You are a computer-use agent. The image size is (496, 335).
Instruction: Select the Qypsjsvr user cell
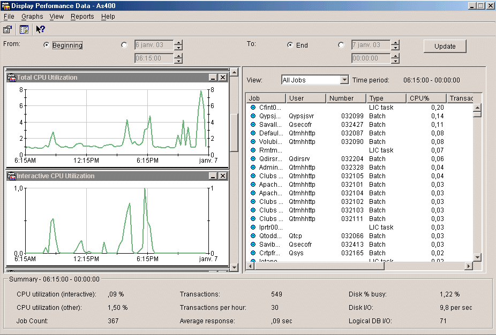[x=302, y=116]
